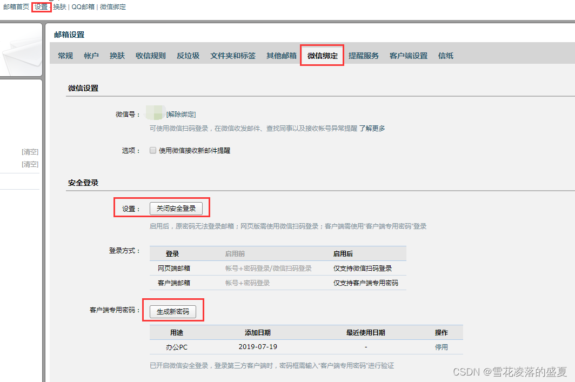
Task: Click the blurred WeChat ID avatar
Action: [155, 112]
